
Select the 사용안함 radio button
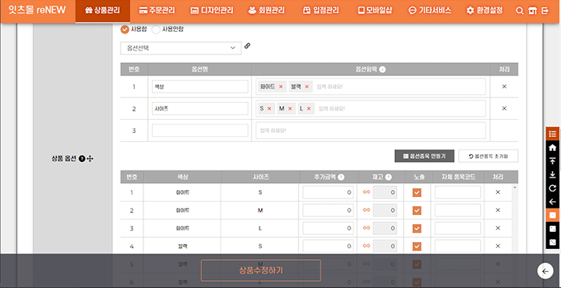coord(156,30)
